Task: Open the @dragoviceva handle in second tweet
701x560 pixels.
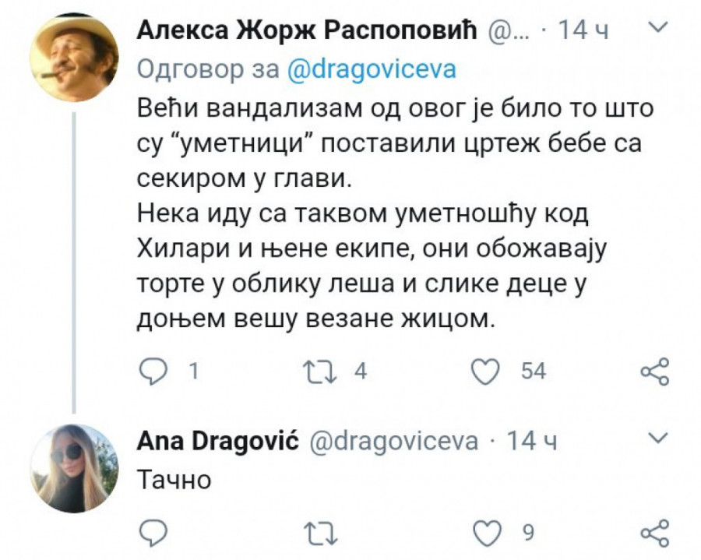Action: (x=394, y=441)
